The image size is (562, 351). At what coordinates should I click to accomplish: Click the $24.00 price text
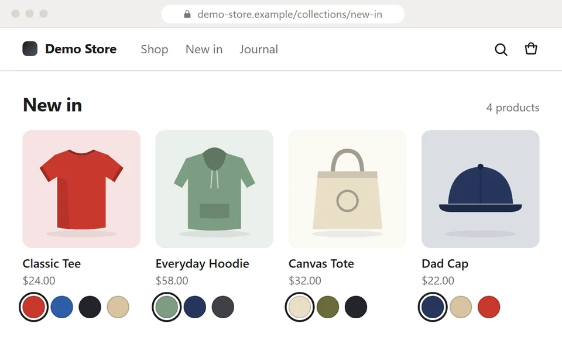[39, 280]
